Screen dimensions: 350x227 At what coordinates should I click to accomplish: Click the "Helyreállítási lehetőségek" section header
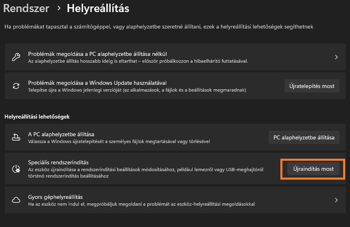[x=37, y=117]
